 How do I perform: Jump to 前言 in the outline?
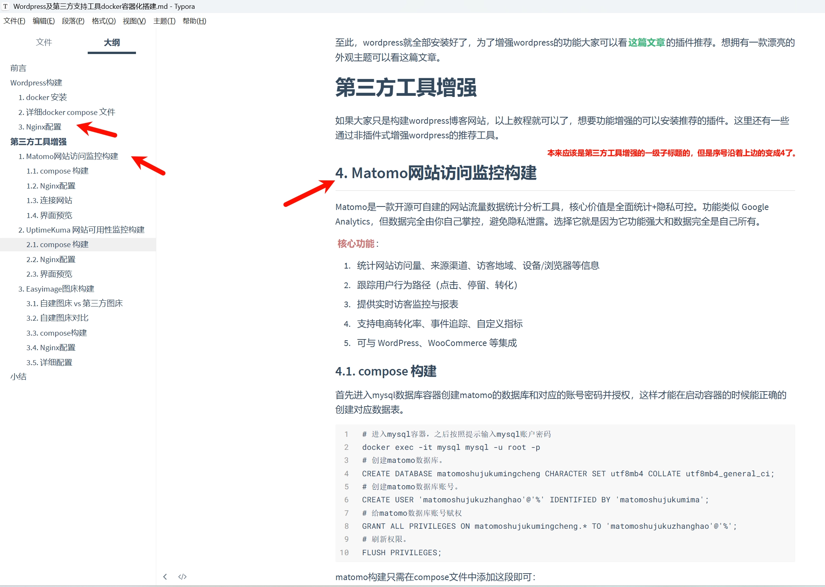(18, 68)
